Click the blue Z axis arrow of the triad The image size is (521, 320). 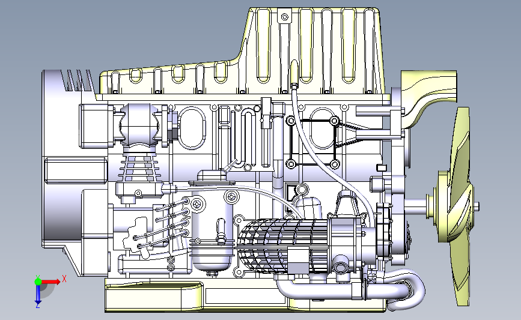coord(38,295)
